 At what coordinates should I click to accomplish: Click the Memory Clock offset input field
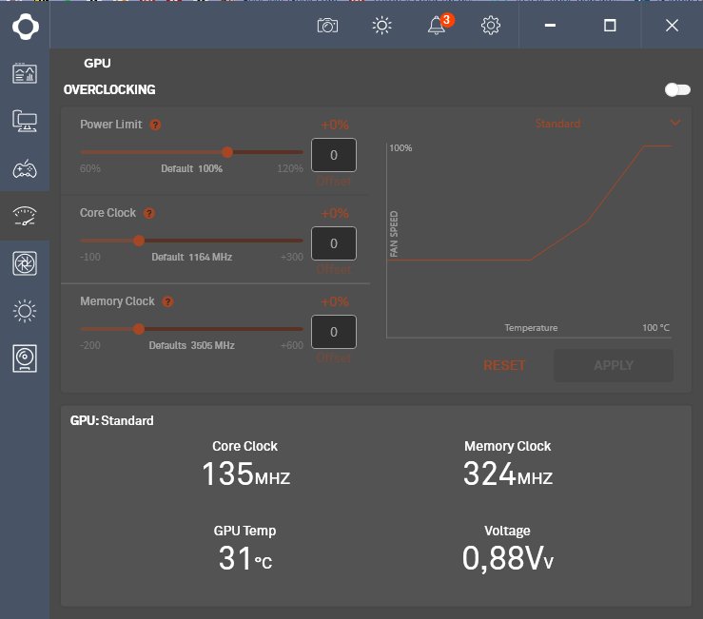pyautogui.click(x=334, y=332)
